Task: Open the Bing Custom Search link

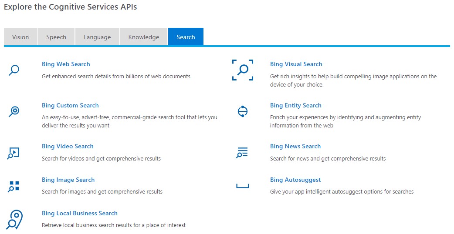Action: click(70, 105)
